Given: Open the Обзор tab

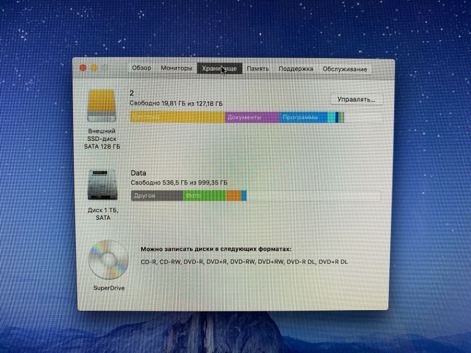Looking at the screenshot, I should pyautogui.click(x=141, y=68).
